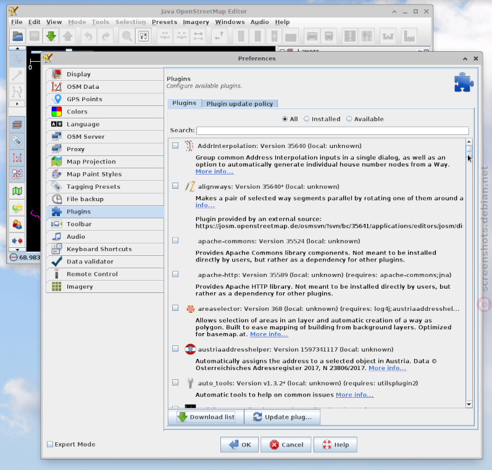
Task: Expand left toolbar with small right arrow
Action: pyautogui.click(x=17, y=104)
